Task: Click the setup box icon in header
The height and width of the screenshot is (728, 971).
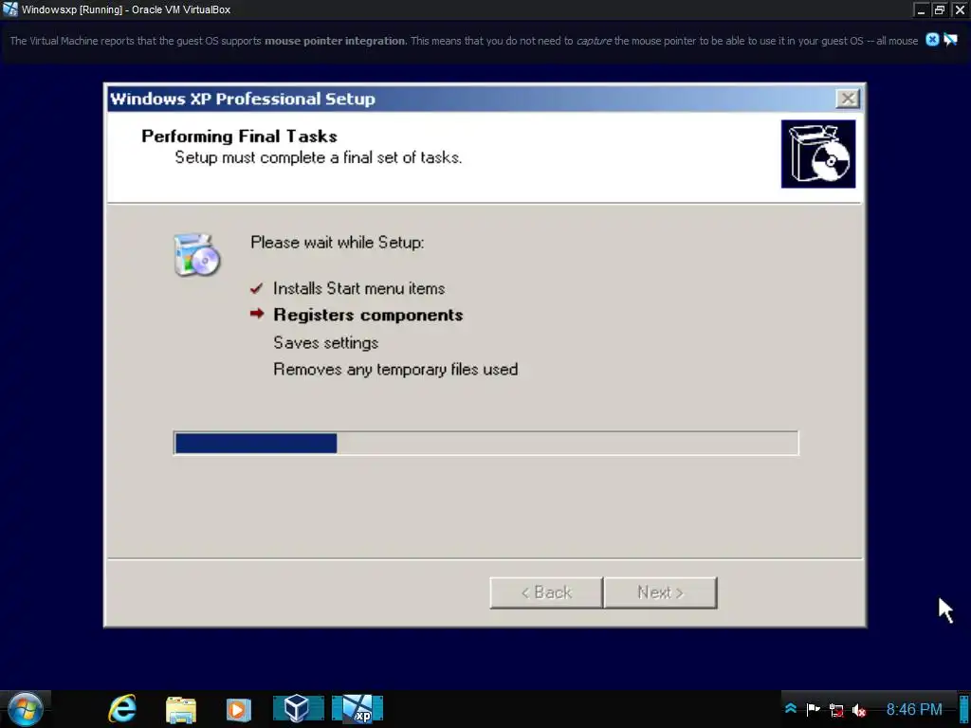Action: coord(818,155)
